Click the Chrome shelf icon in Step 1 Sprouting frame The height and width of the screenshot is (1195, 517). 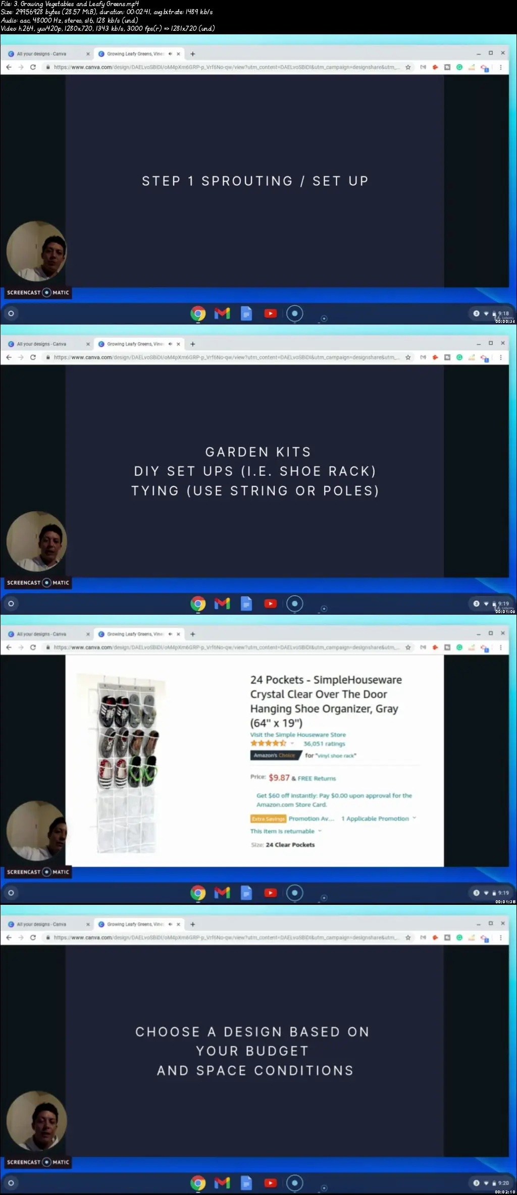198,314
